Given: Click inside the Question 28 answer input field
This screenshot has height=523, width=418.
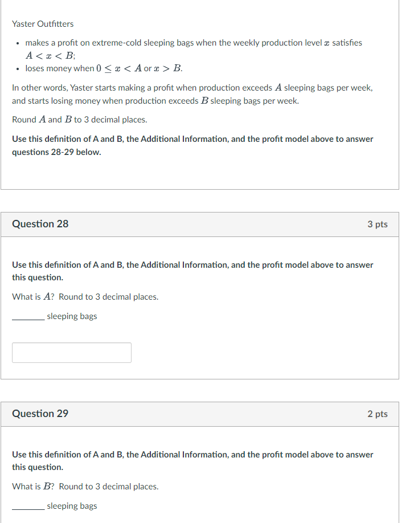Looking at the screenshot, I should 71,352.
